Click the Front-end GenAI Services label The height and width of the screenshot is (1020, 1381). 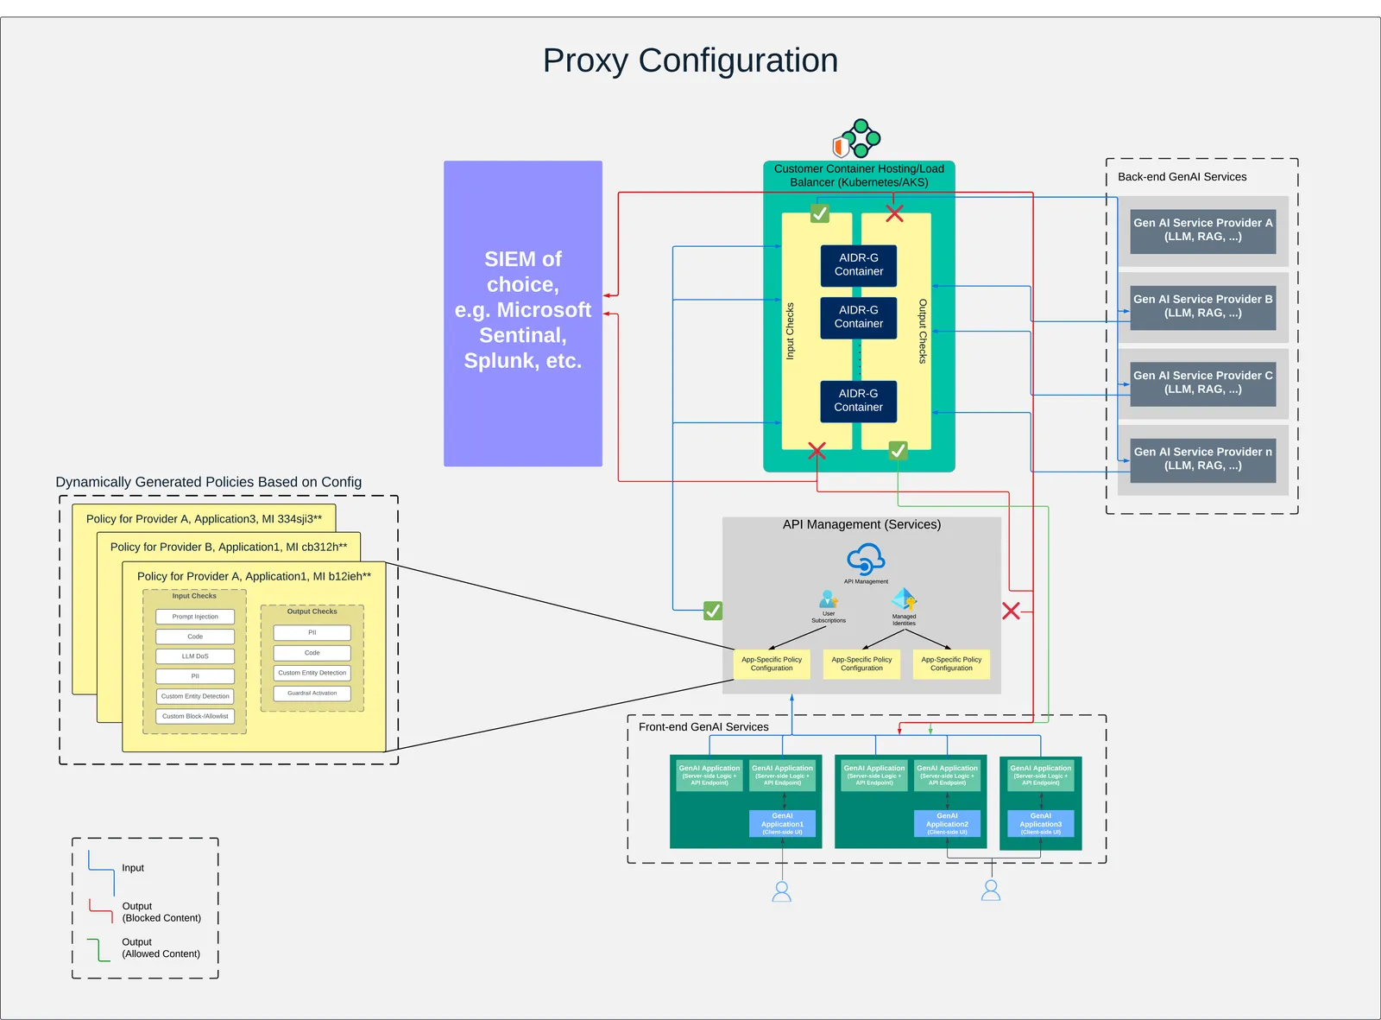703,727
